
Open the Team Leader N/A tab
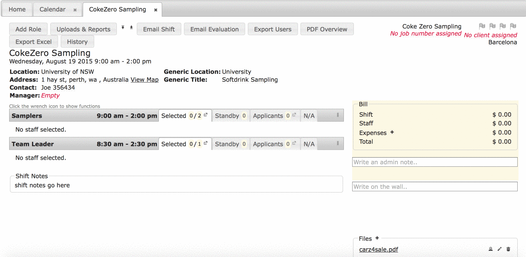pos(309,144)
